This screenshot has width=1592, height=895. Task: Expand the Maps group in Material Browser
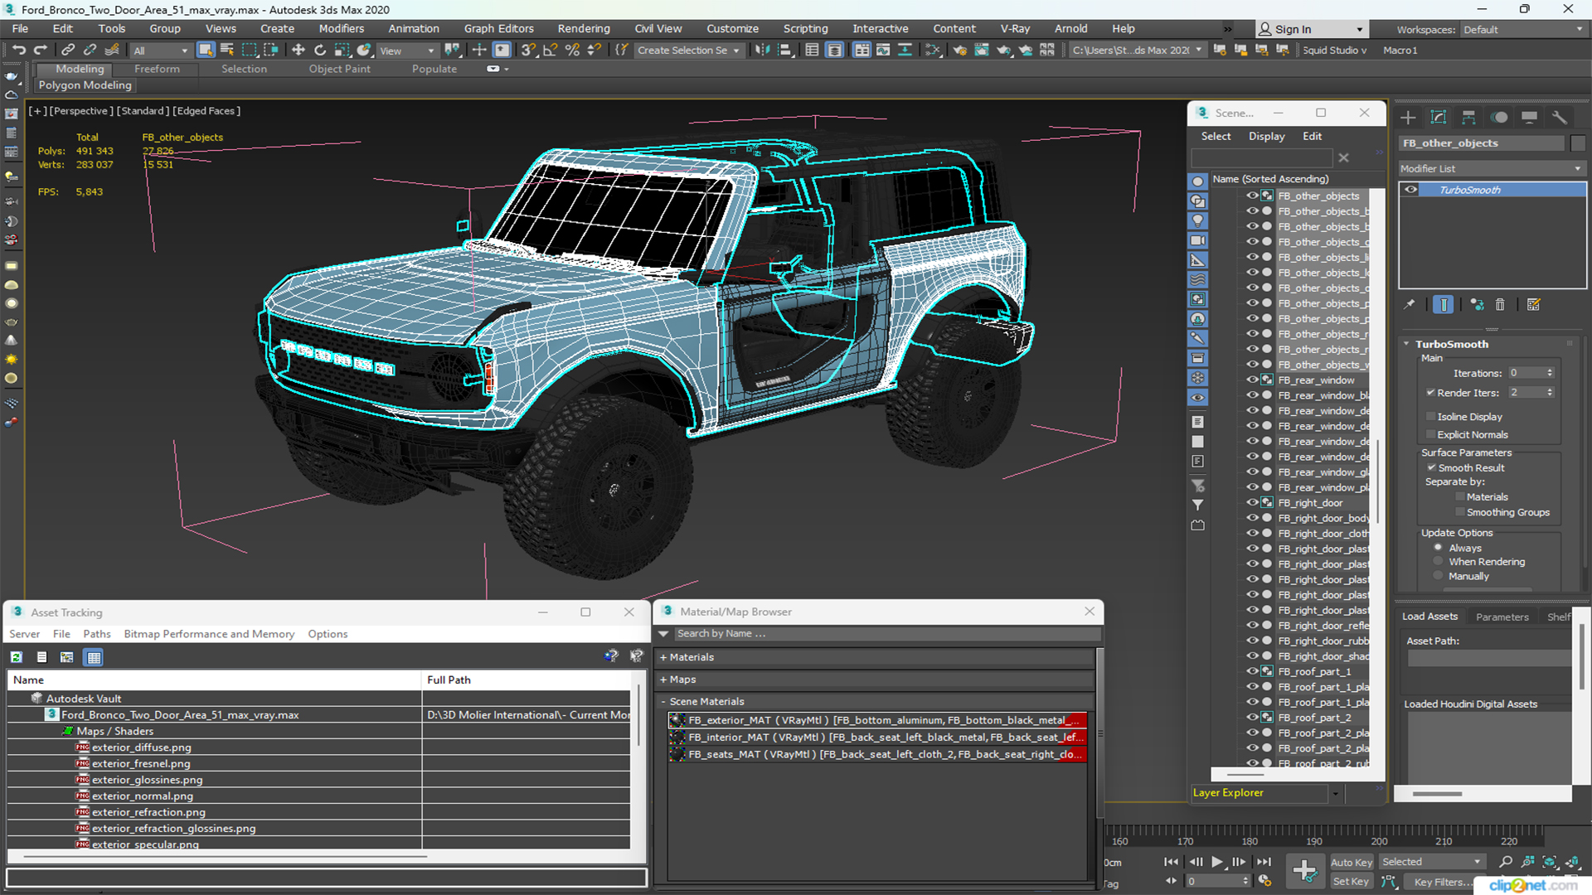point(663,680)
